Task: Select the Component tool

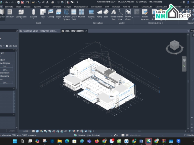Action: point(21,14)
